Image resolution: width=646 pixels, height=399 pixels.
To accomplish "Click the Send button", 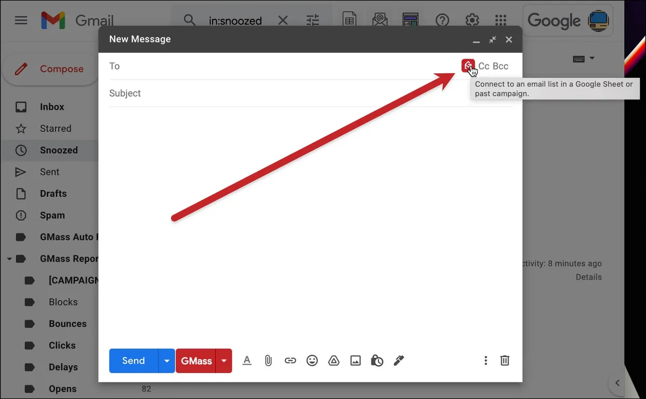I will tap(134, 361).
